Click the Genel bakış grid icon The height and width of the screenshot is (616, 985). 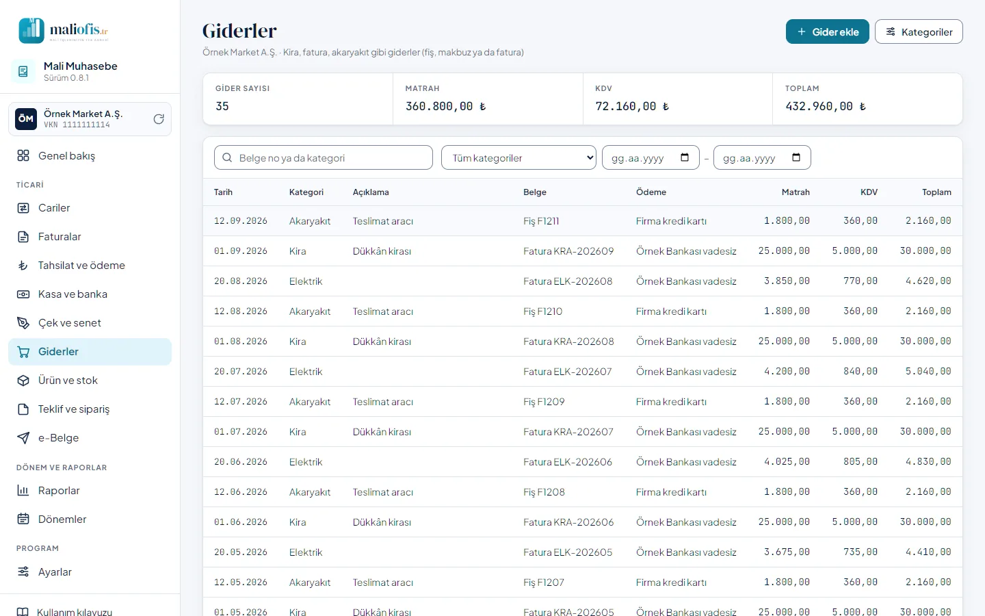(x=23, y=156)
